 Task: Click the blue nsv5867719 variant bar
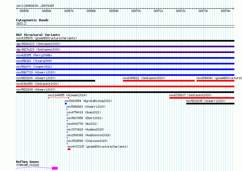pos(125,75)
